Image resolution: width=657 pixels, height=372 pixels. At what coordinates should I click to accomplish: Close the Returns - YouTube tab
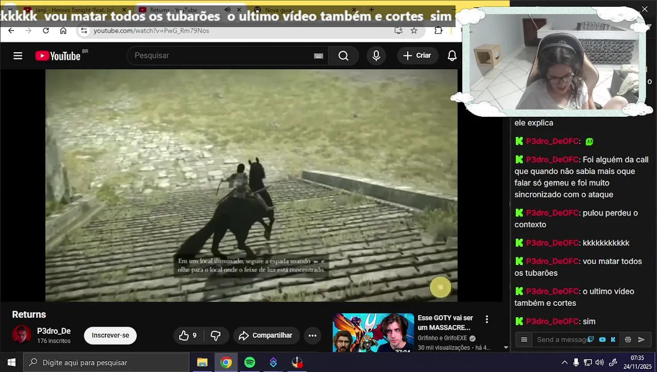[x=239, y=10]
